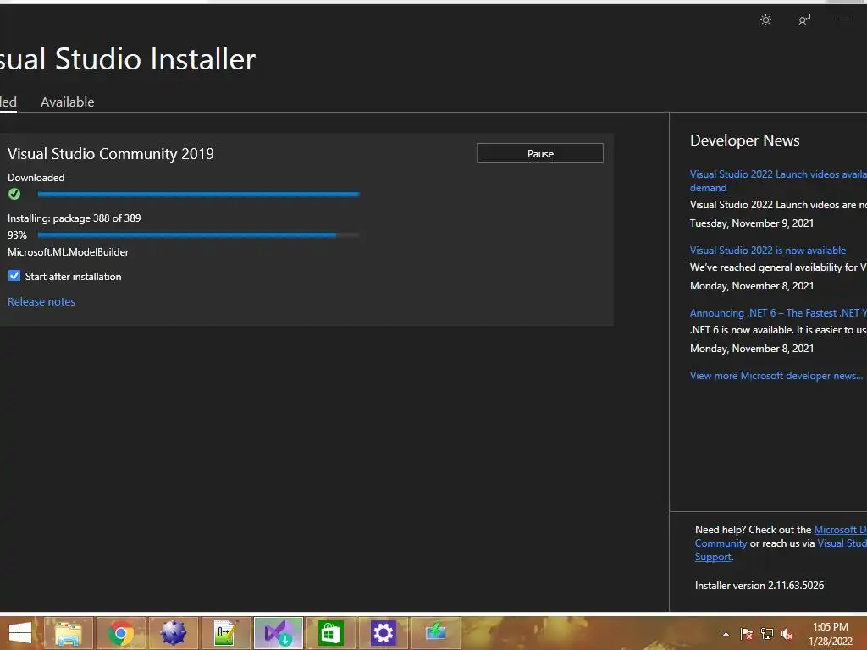Open the feedback icon in title bar
This screenshot has height=650, width=867.
tap(804, 20)
